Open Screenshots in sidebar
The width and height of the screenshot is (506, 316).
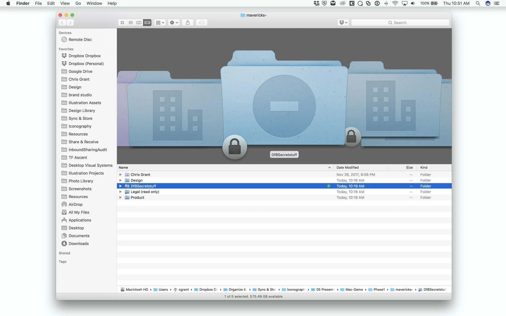(80, 189)
